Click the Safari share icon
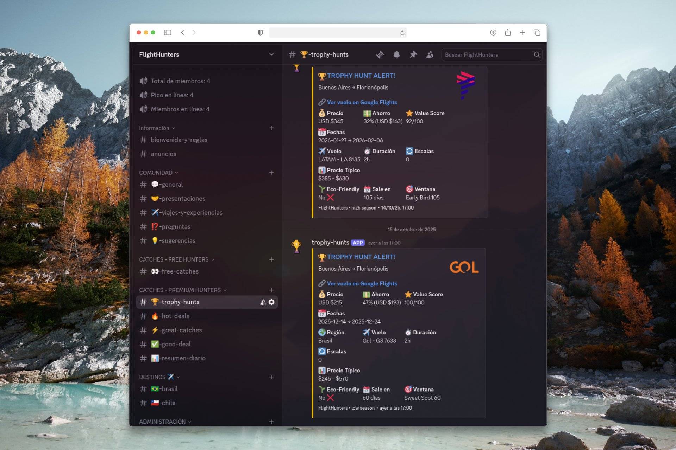The width and height of the screenshot is (676, 450). pyautogui.click(x=508, y=32)
